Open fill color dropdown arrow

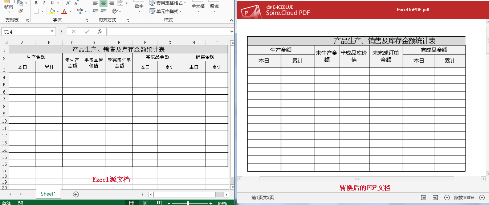tap(58, 12)
